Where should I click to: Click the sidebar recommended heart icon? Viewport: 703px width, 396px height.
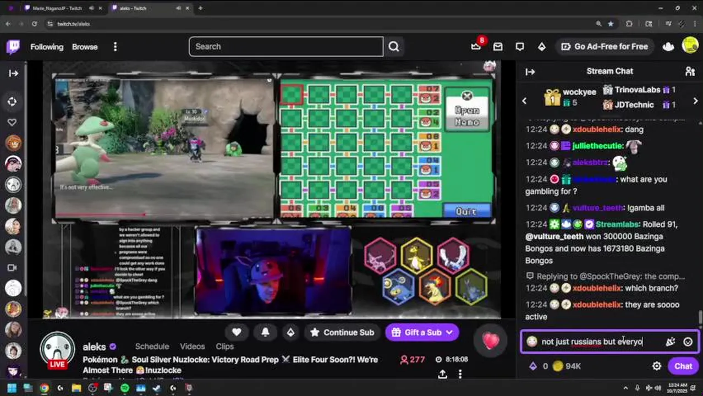click(12, 122)
